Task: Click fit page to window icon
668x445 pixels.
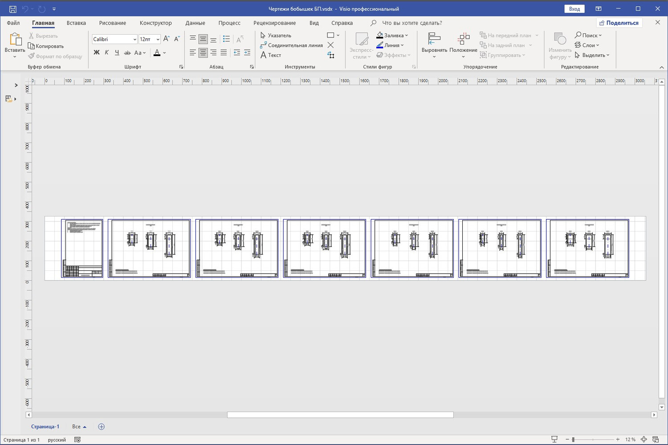Action: click(x=644, y=440)
